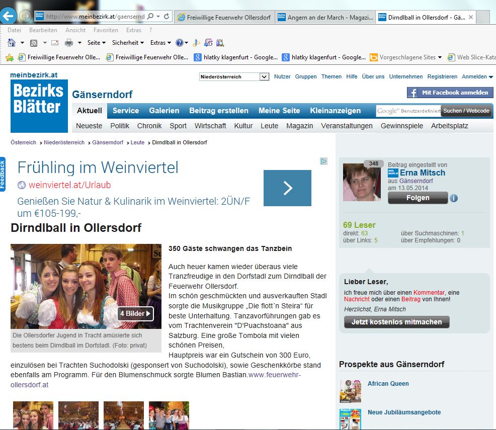Expand Vorgeschlagene Sites dropdown

click(x=440, y=57)
